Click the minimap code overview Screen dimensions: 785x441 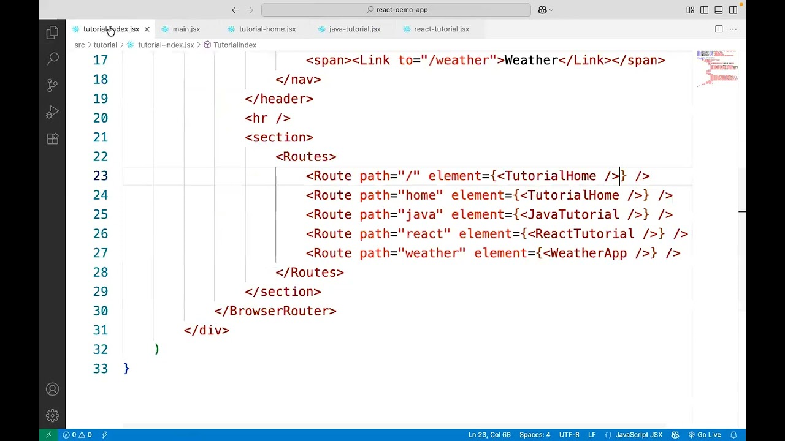[717, 68]
